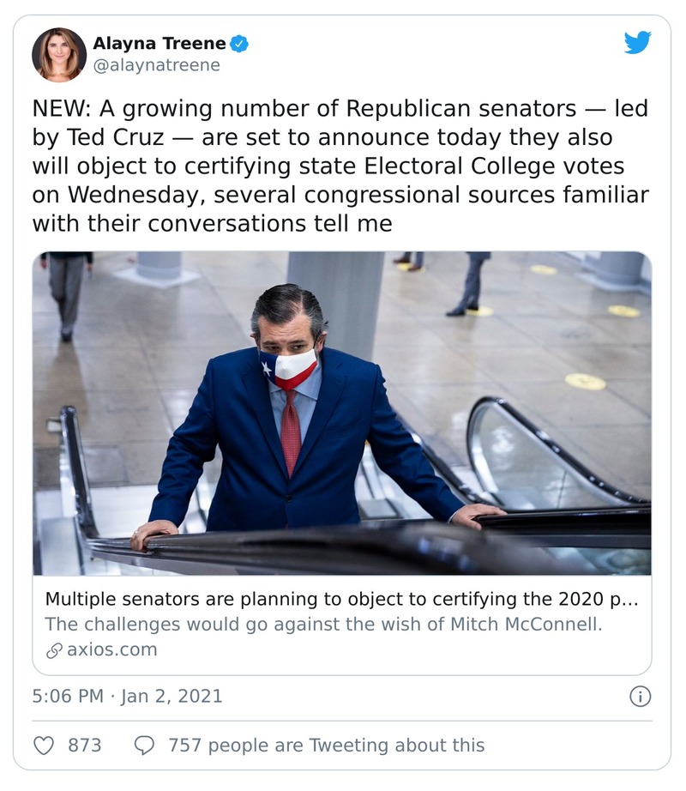This screenshot has height=791, width=686.
Task: Open the @alaynatreene handle
Action: tap(156, 65)
